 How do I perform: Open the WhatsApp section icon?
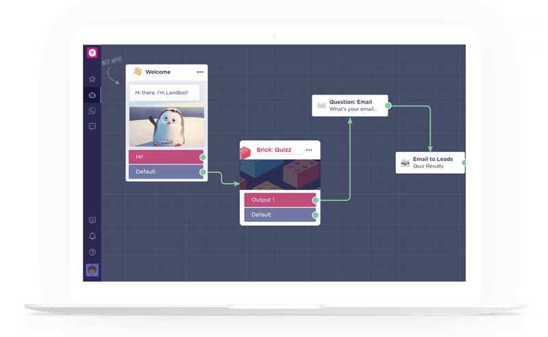coord(92,111)
